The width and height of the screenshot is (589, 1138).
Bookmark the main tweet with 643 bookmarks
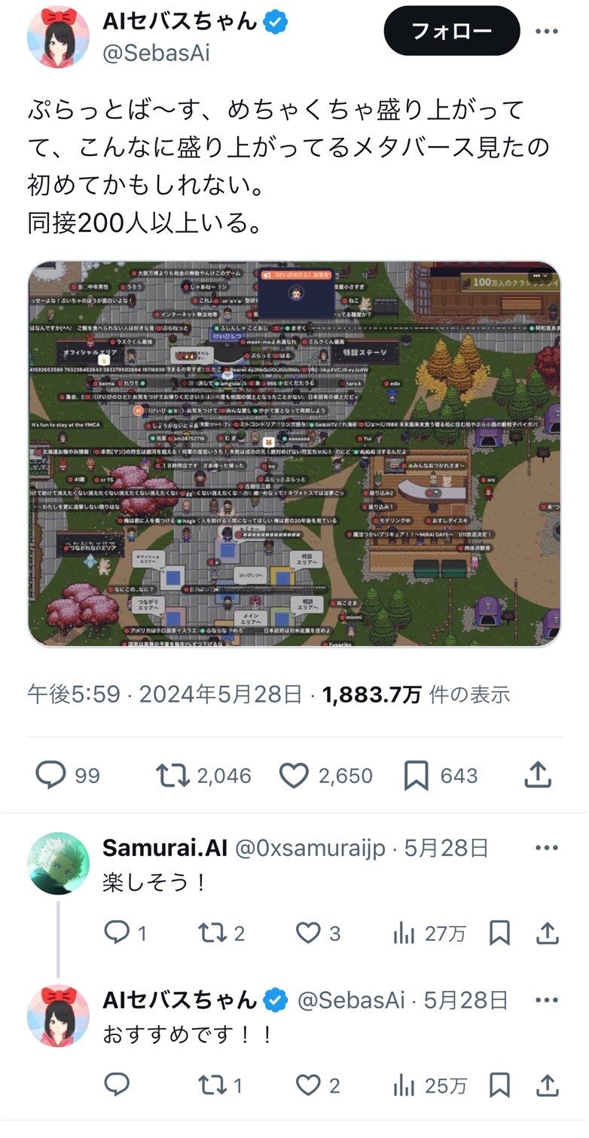[441, 775]
